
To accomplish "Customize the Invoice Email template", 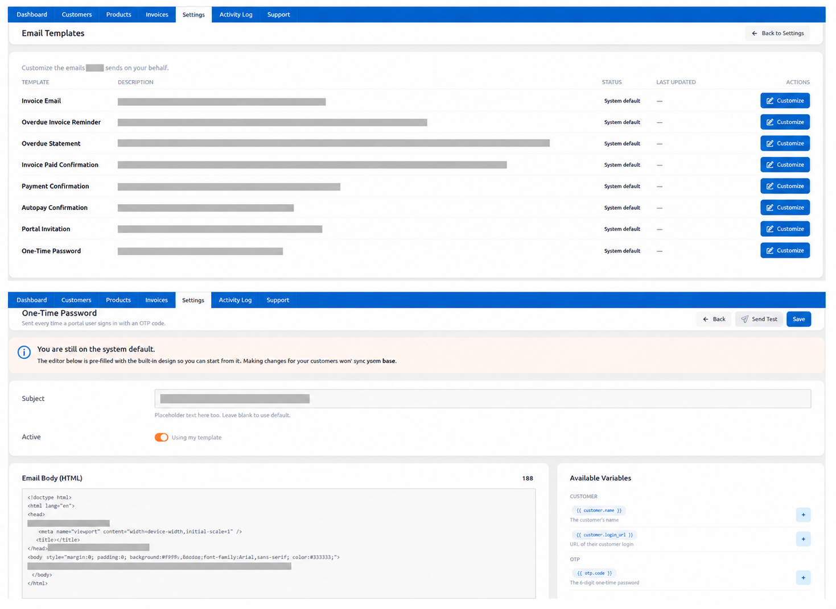I will point(785,101).
